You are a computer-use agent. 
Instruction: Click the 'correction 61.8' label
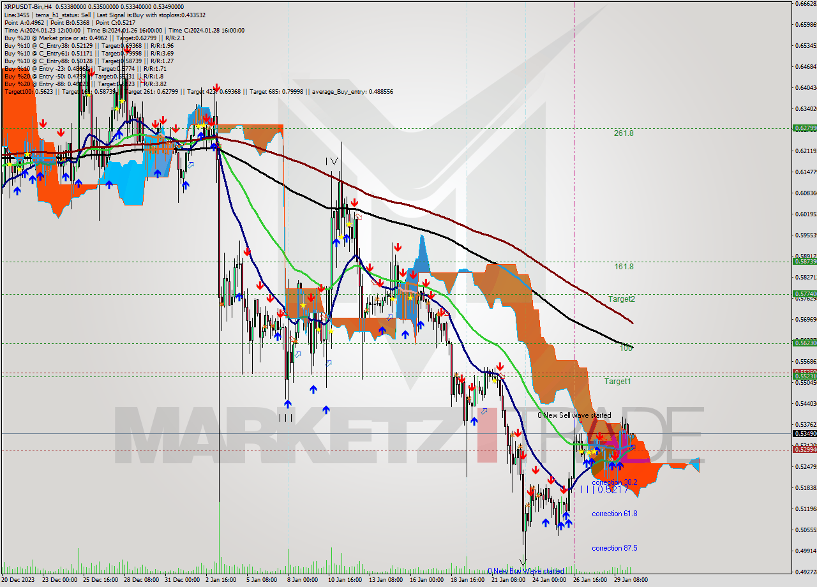click(614, 514)
